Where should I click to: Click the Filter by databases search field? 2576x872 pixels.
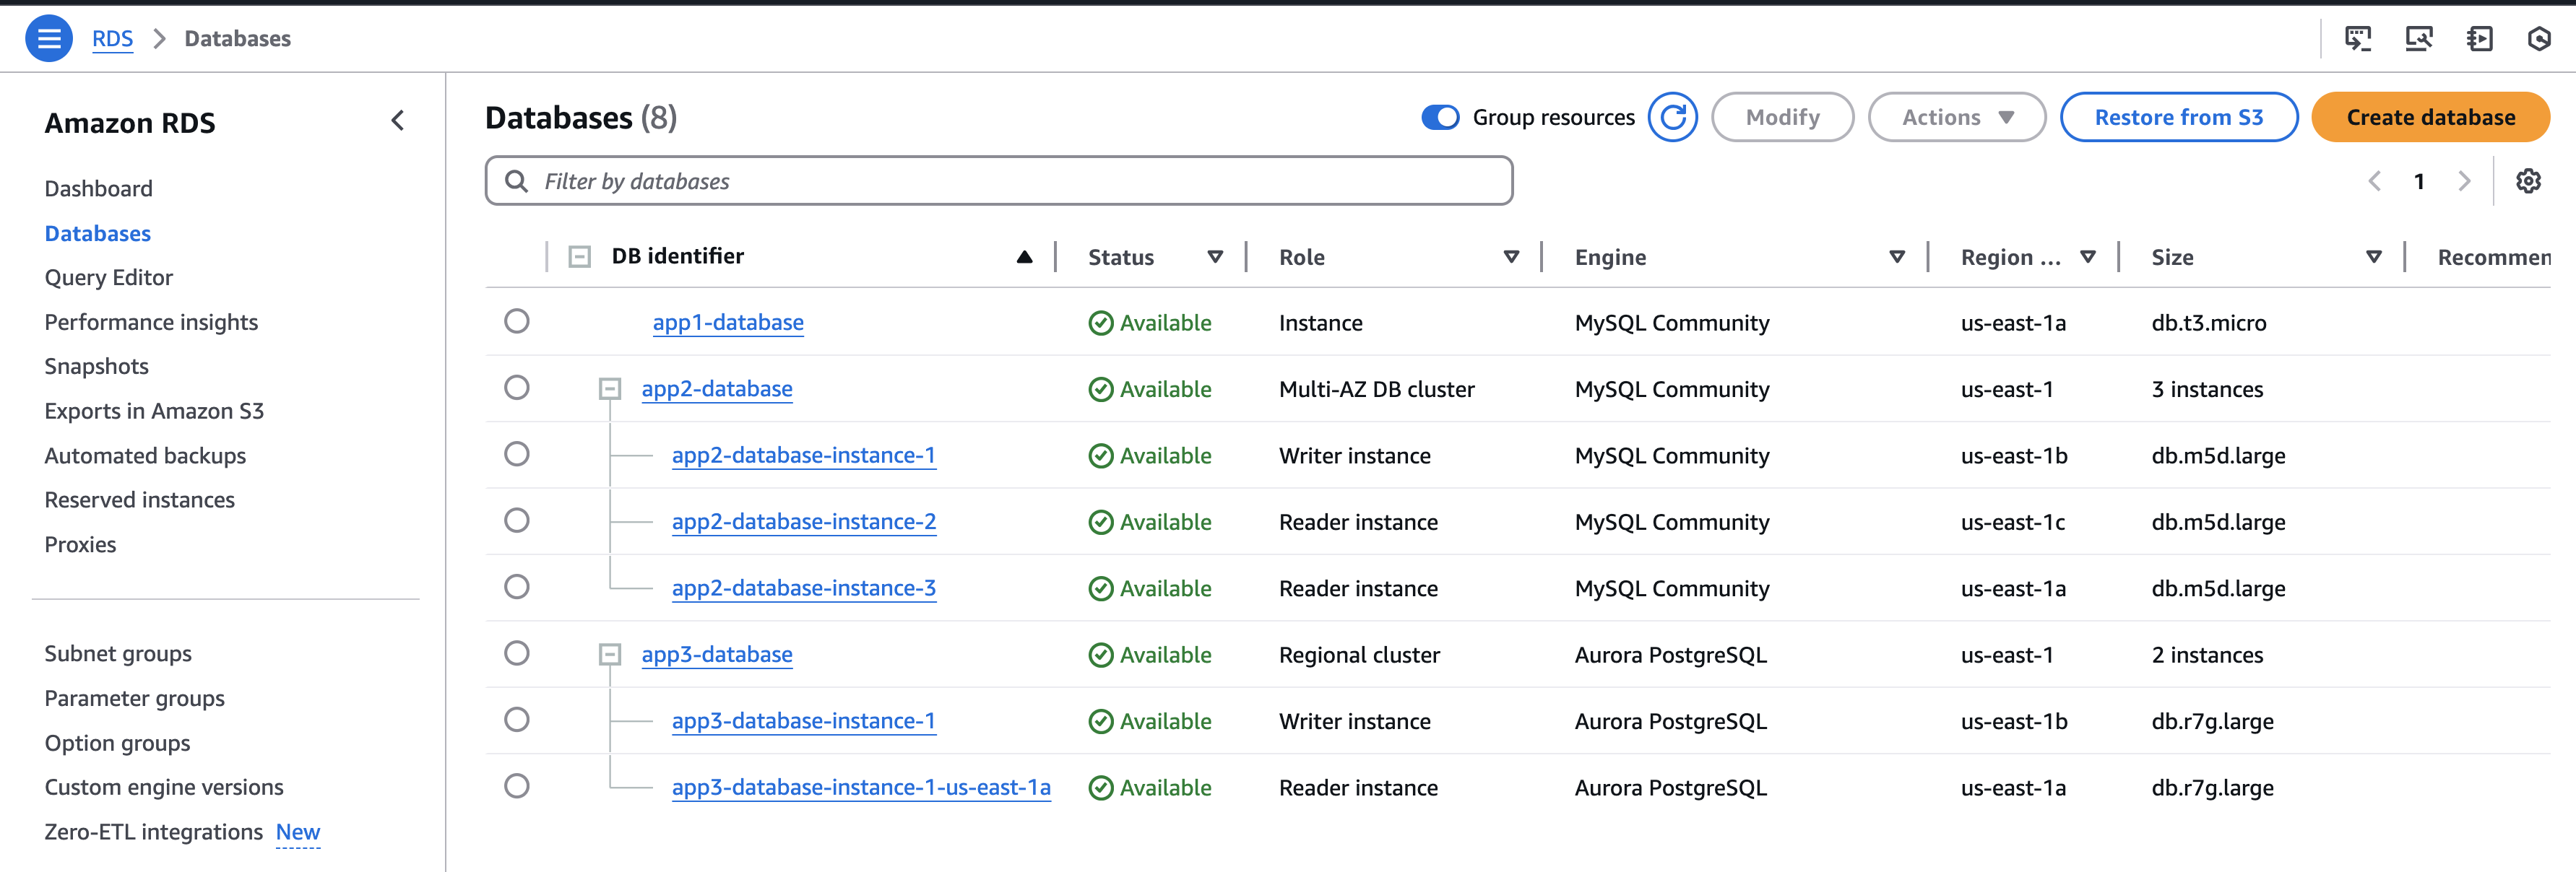pyautogui.click(x=1000, y=180)
